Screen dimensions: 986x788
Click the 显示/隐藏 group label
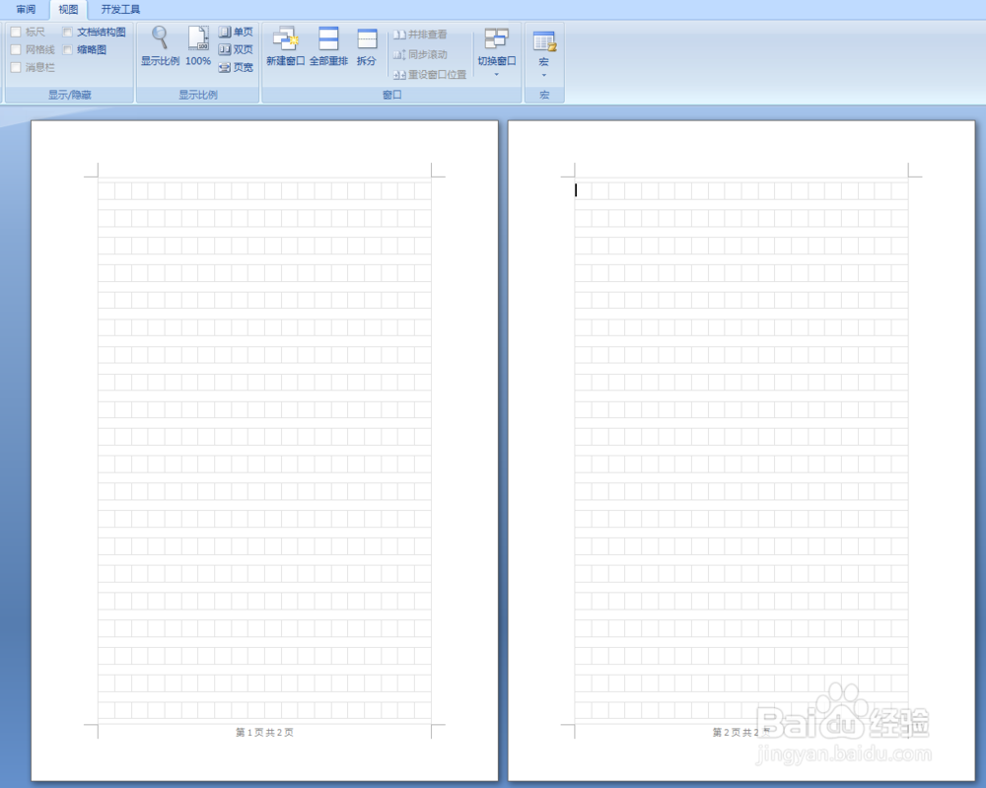tap(70, 95)
